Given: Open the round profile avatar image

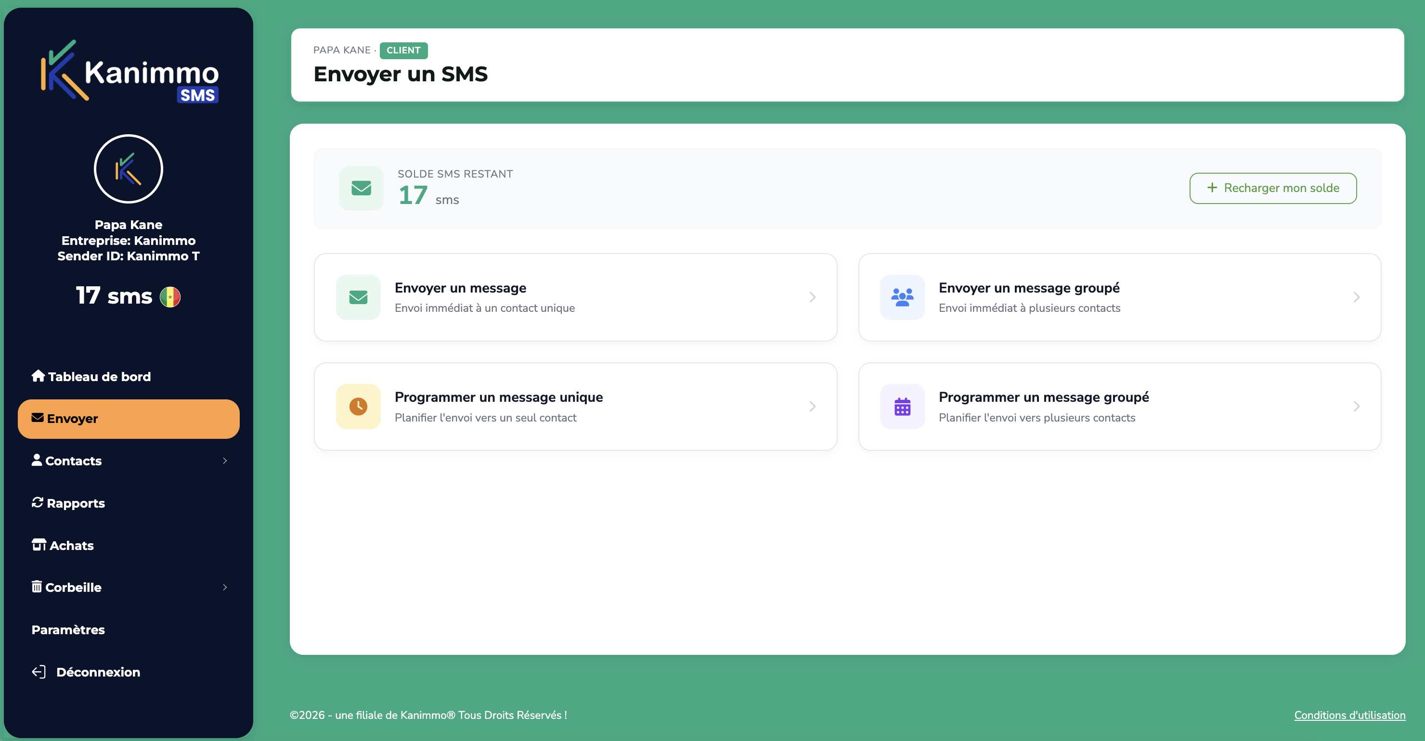Looking at the screenshot, I should click(129, 169).
